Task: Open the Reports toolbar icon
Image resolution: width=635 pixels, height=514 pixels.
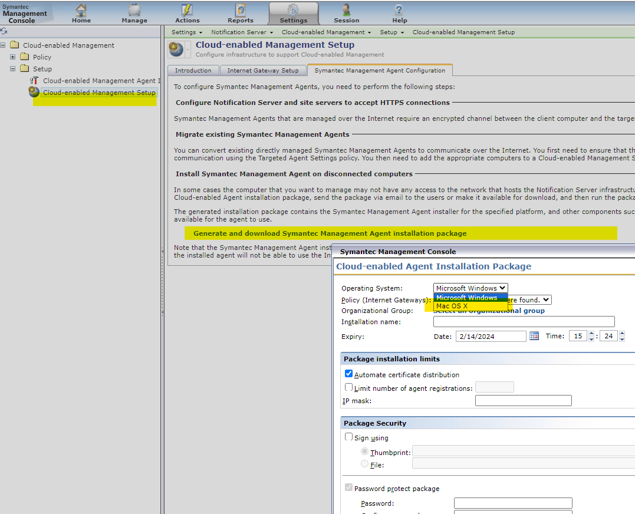Action: pyautogui.click(x=241, y=11)
